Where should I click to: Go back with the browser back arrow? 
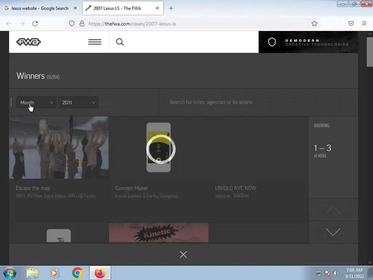click(x=9, y=24)
